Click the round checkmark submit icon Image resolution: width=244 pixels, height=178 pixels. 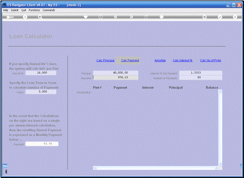(220, 17)
